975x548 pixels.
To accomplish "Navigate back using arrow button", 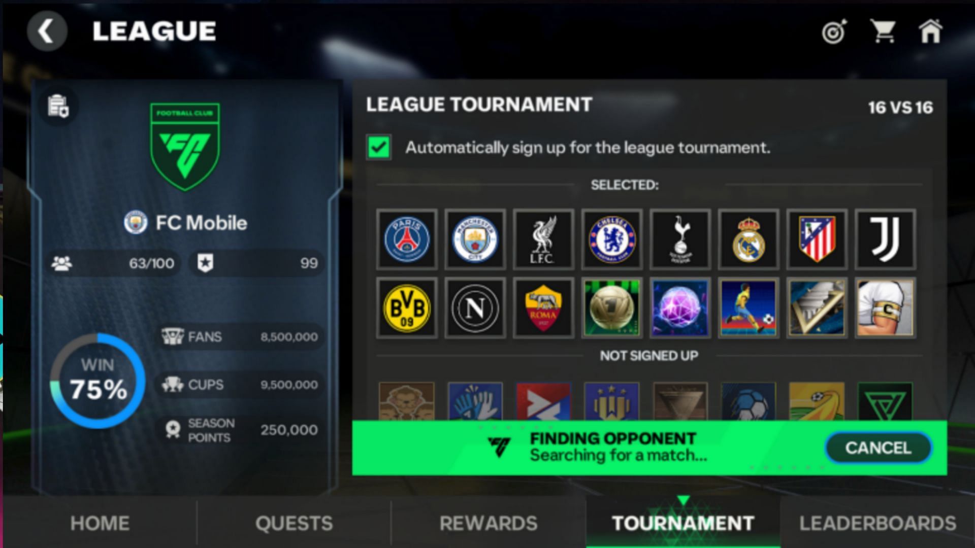I will click(47, 30).
